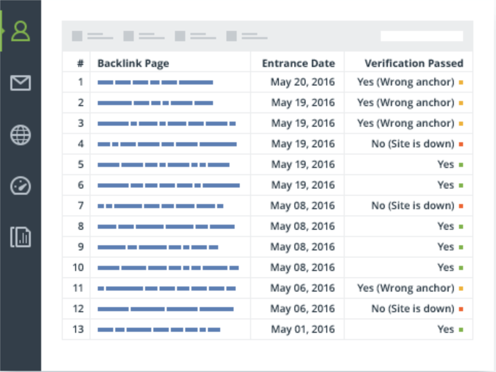Open backlink page link in row 7

(x=161, y=206)
